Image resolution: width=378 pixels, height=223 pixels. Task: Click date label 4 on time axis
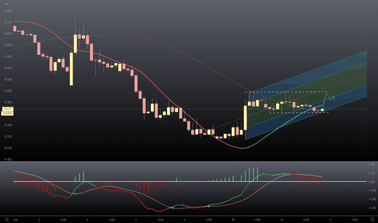pos(87,220)
